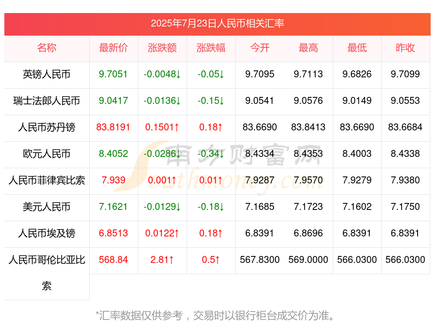Click the low value 8.4003
This screenshot has height=329, width=435.
click(x=357, y=153)
